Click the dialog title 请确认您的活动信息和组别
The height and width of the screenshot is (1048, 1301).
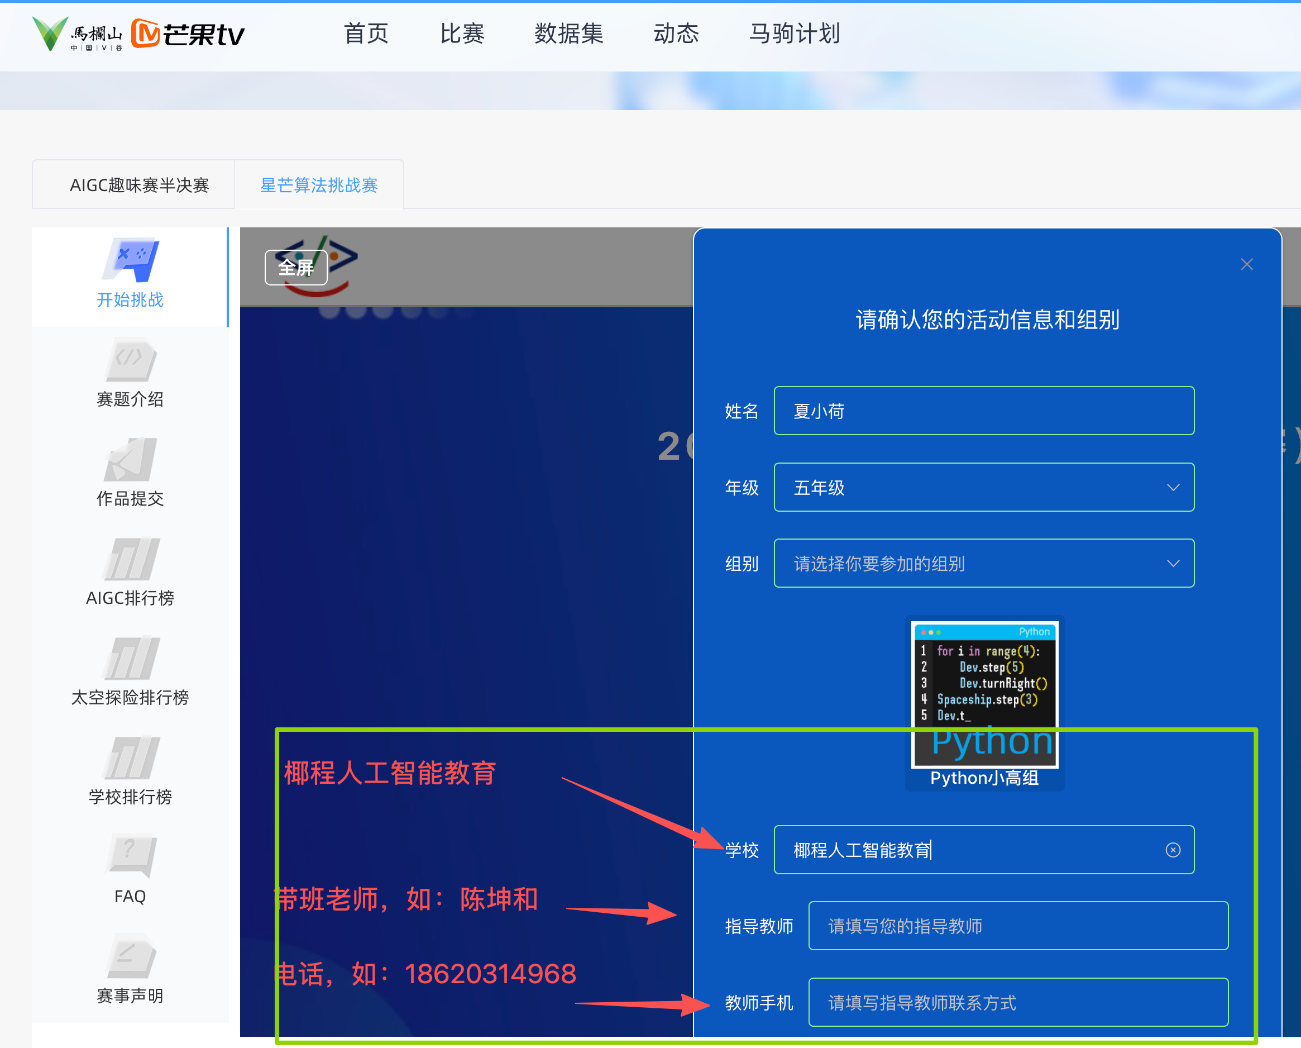(988, 320)
